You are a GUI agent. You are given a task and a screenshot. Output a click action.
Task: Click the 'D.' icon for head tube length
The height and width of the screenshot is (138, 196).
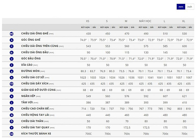11,52
